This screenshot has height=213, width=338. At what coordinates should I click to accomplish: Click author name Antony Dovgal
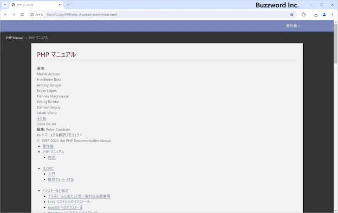49,85
